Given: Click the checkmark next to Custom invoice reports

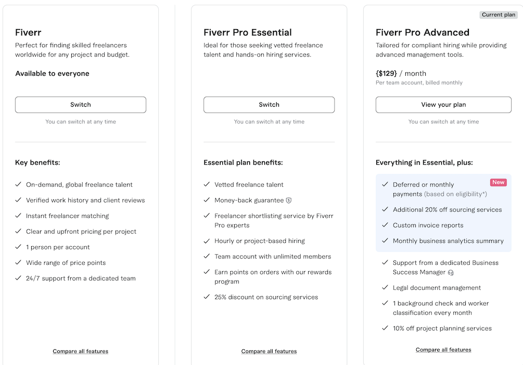Looking at the screenshot, I should pyautogui.click(x=385, y=225).
